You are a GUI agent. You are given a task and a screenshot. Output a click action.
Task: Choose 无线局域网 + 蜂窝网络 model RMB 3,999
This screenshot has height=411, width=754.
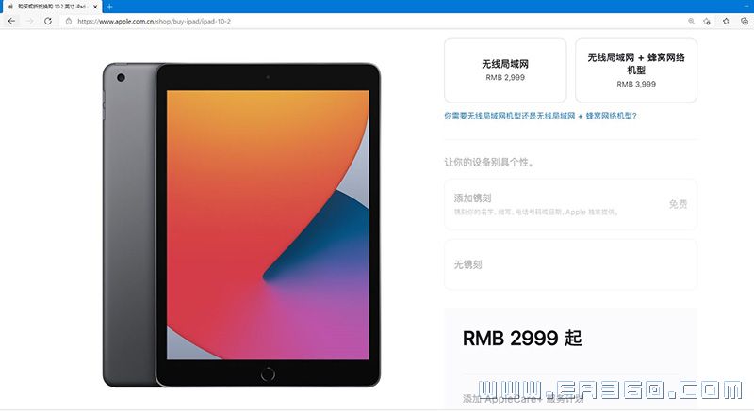635,70
